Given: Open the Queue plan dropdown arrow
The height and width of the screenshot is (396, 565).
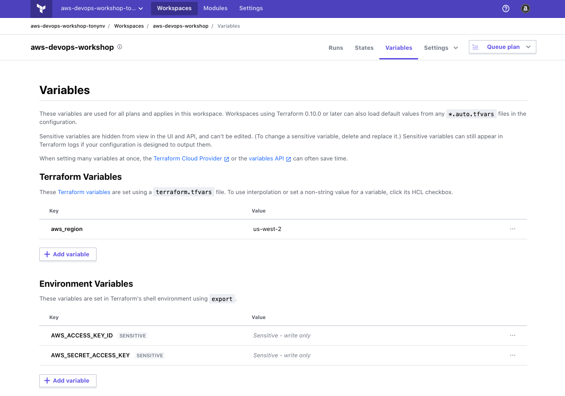Looking at the screenshot, I should 529,47.
